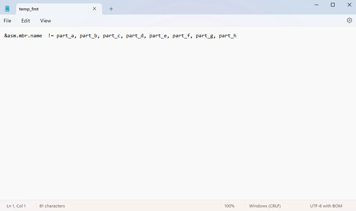Screen dimensions: 356x211
Task: Click the 100% zoom indicator in status bar
Action: [229, 206]
